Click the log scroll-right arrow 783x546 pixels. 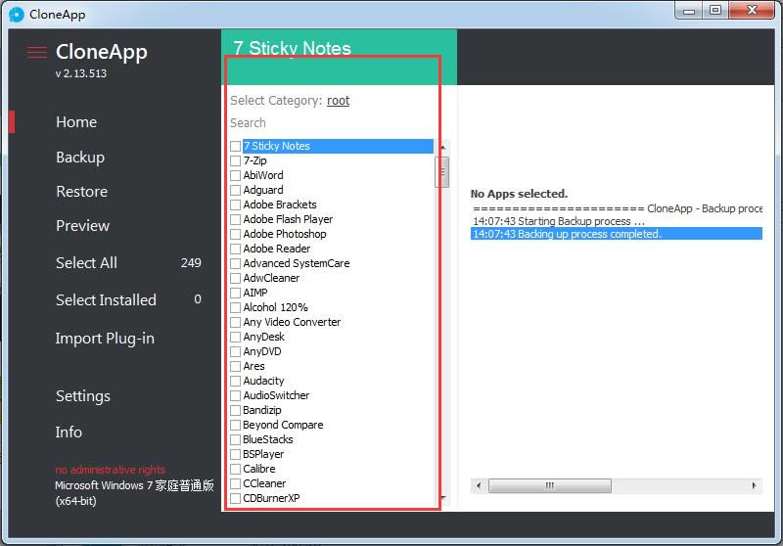click(x=754, y=485)
